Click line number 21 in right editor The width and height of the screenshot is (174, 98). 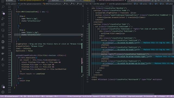coord(87,54)
